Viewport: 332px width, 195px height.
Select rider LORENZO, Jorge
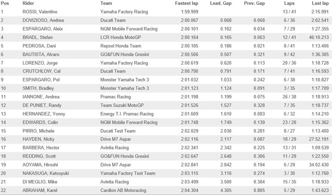click(x=40, y=63)
